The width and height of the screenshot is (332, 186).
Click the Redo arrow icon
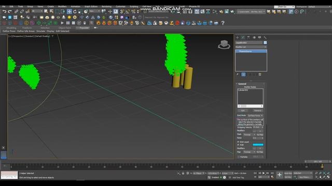[x=10, y=11]
